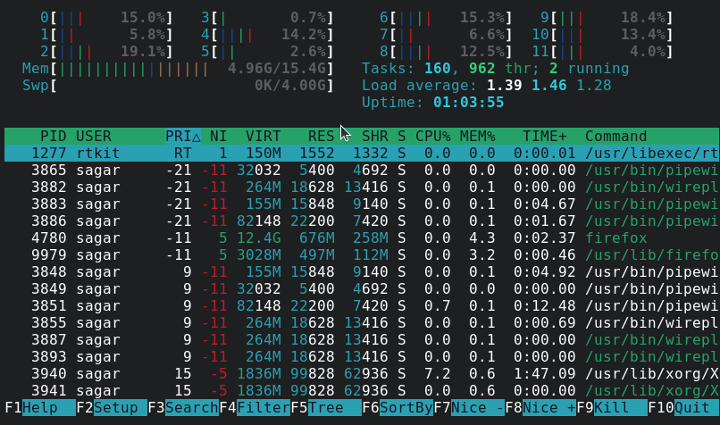Invert sort order via PRI column header
720x425 pixels.
pos(183,137)
